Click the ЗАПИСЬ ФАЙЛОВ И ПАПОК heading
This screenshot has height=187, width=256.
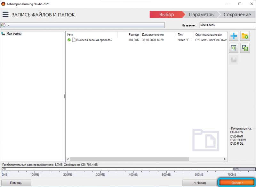pyautogui.click(x=43, y=15)
